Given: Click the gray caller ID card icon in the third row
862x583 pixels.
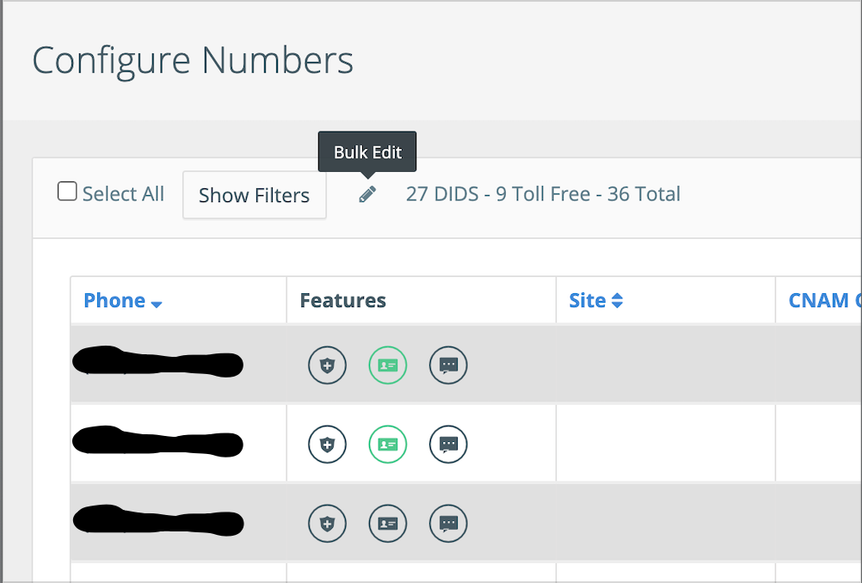Looking at the screenshot, I should tap(388, 524).
